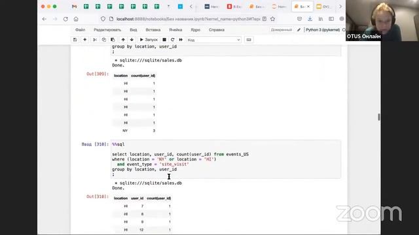Viewport: 419px width, 235px height.
Task: Click the 'site_visit' string in cell 310
Action: (x=174, y=164)
